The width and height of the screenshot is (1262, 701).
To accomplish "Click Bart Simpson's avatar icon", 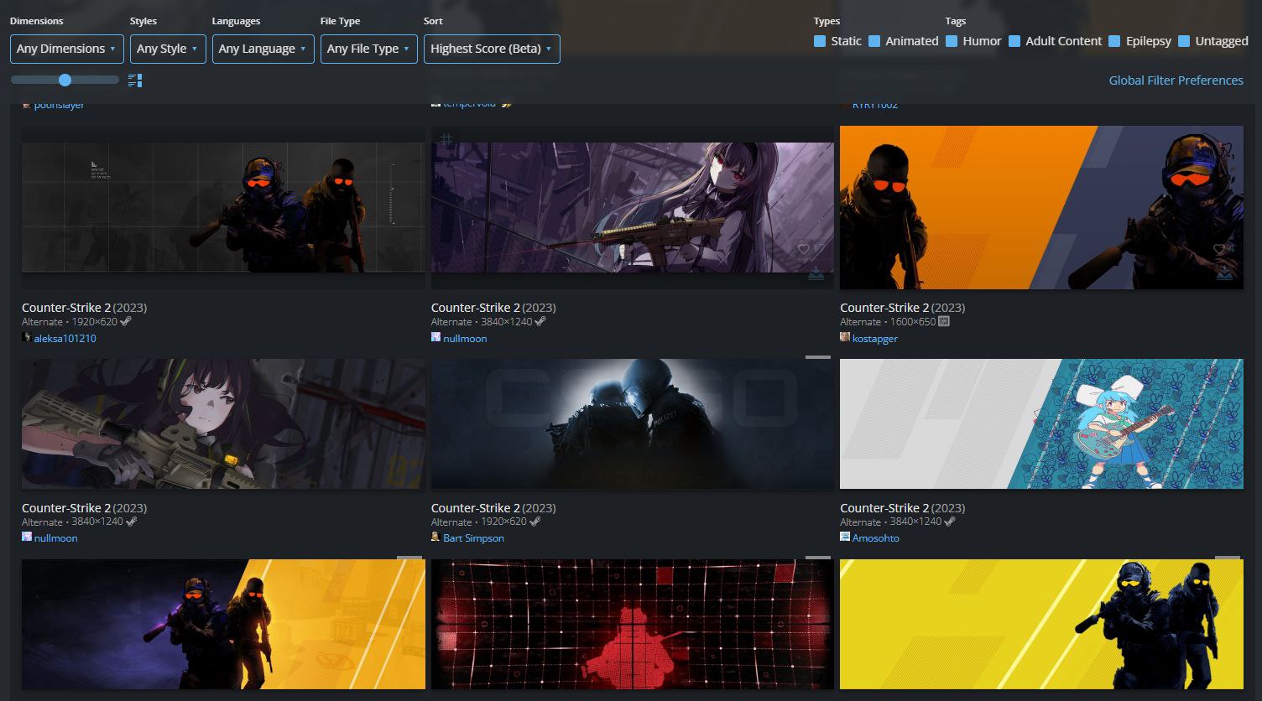I will [435, 537].
